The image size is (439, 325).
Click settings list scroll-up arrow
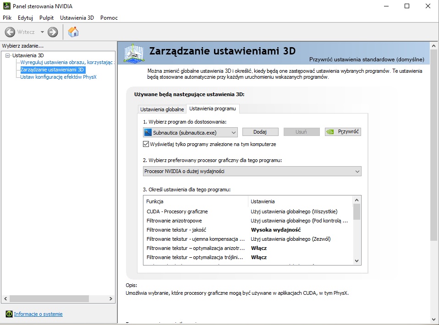[x=357, y=200]
